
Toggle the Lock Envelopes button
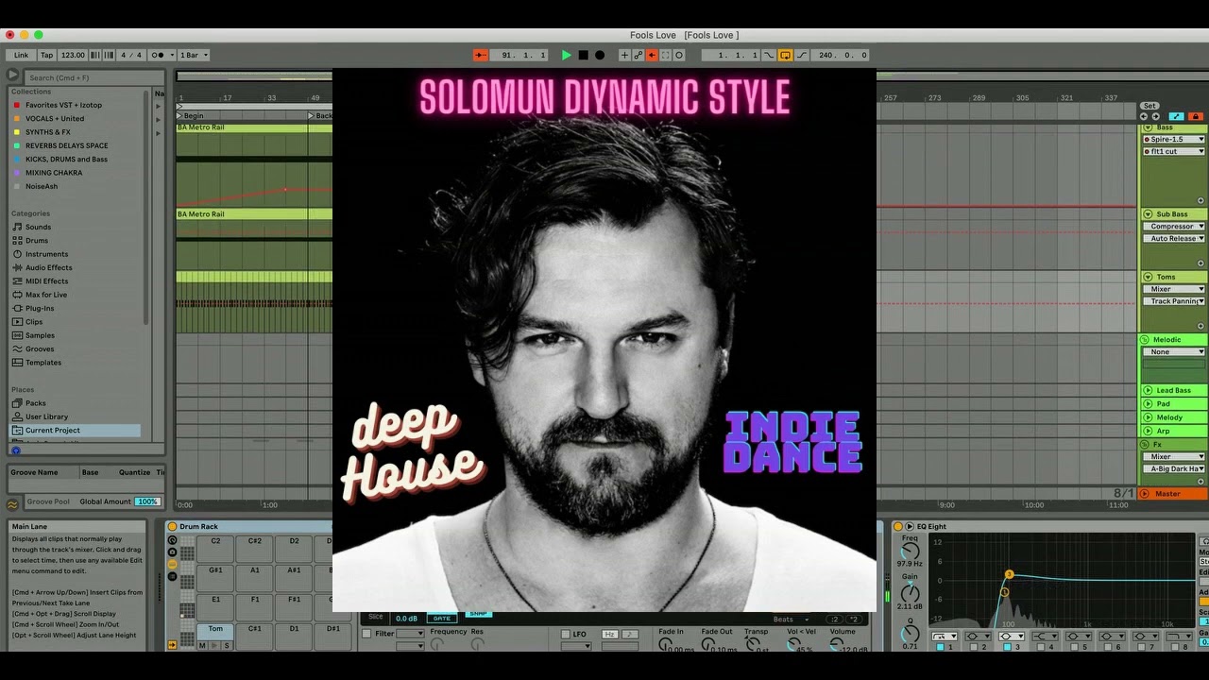click(1195, 116)
